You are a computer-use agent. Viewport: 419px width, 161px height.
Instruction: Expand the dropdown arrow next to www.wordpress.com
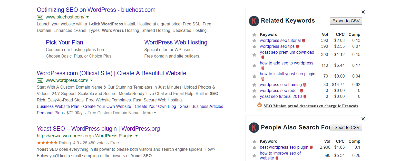(x=92, y=80)
